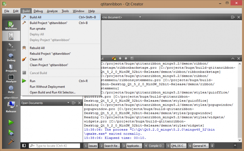244x151 pixels.
Task: Open Debug mode from left sidebar
Action: [11, 57]
